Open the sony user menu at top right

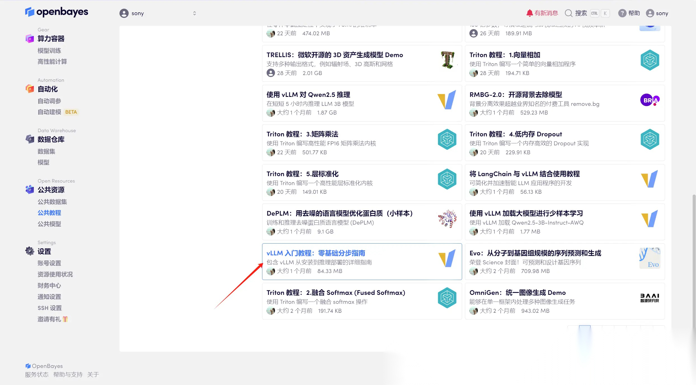tap(657, 13)
